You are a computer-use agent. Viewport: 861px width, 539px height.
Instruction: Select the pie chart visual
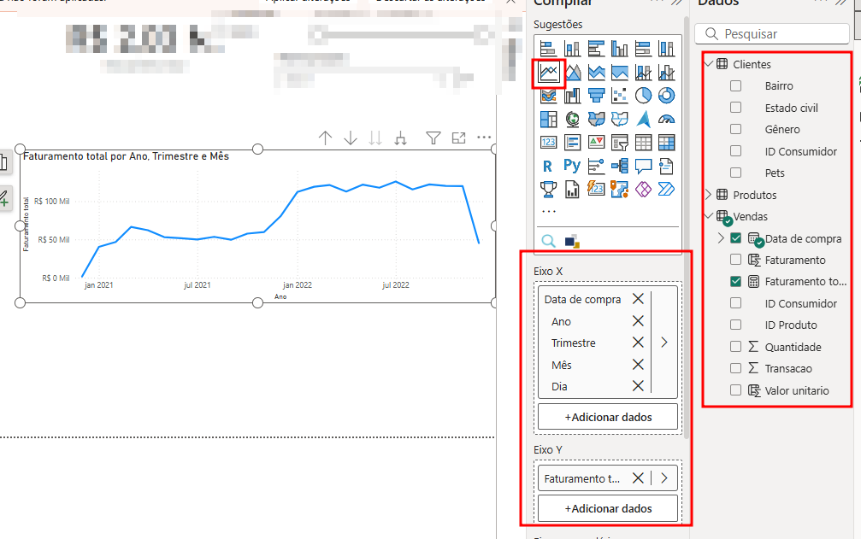643,96
